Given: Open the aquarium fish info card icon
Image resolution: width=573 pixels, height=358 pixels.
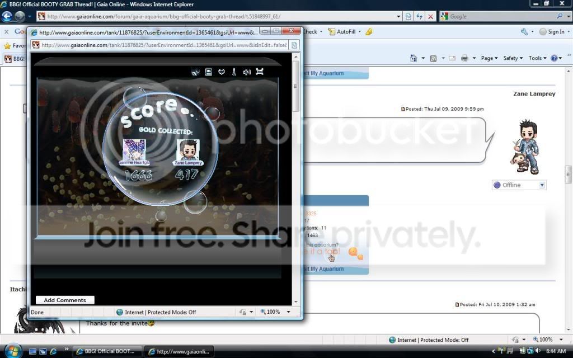Looking at the screenshot, I should pos(208,72).
